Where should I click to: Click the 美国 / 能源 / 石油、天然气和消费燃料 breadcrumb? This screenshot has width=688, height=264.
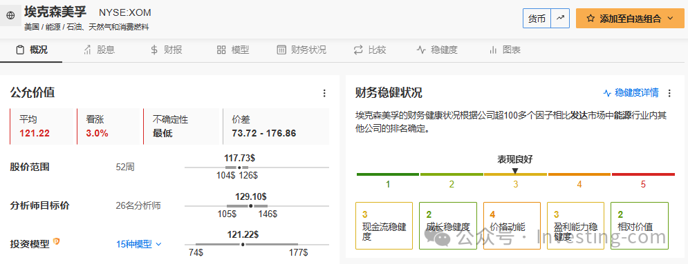(87, 27)
